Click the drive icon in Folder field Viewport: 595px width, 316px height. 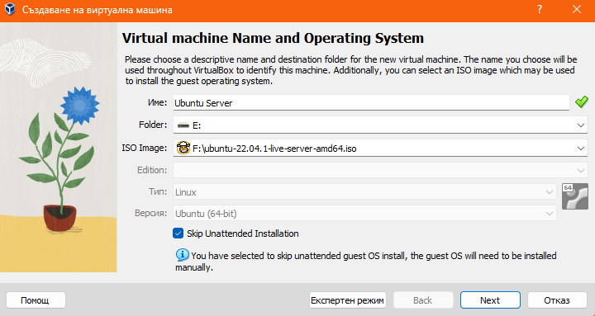click(x=183, y=125)
